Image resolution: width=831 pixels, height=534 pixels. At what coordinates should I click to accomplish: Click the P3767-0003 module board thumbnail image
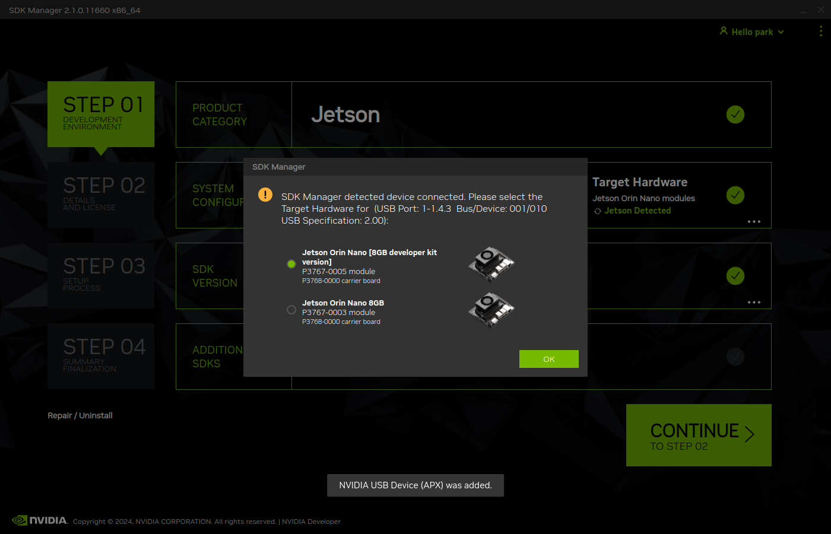coord(491,310)
